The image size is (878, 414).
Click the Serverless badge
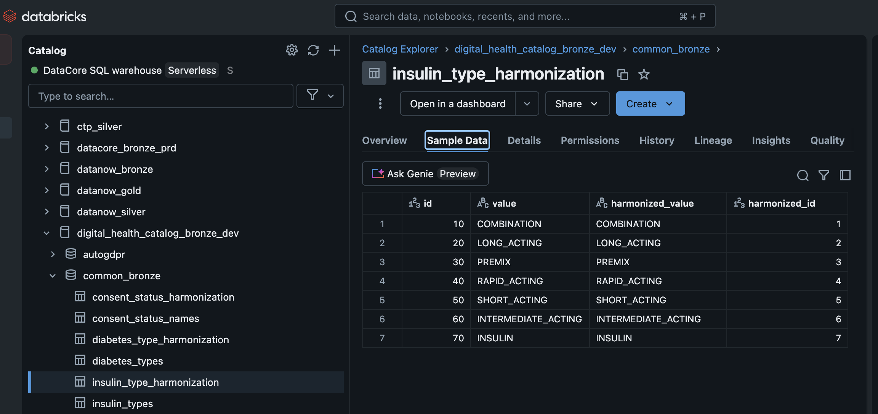tap(192, 70)
